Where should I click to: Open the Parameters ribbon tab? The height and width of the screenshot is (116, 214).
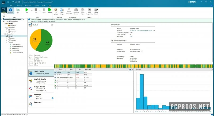(28, 6)
